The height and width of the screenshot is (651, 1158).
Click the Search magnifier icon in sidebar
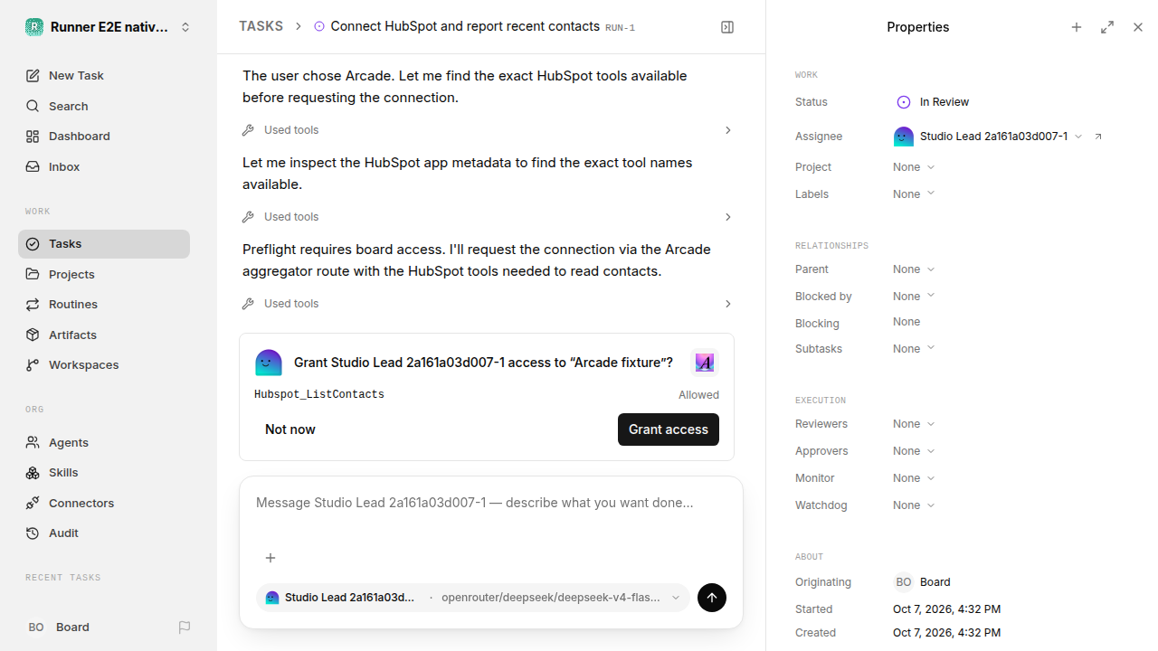(x=33, y=107)
